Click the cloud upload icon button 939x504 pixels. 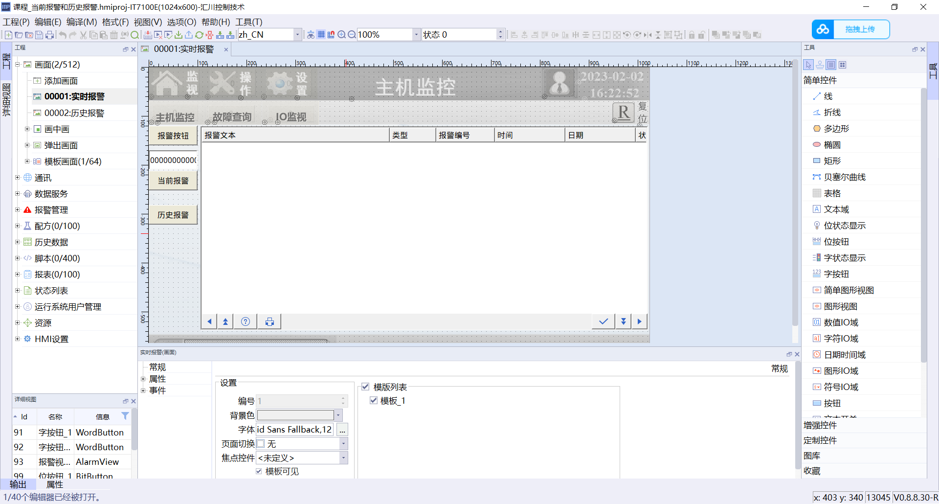coord(823,29)
